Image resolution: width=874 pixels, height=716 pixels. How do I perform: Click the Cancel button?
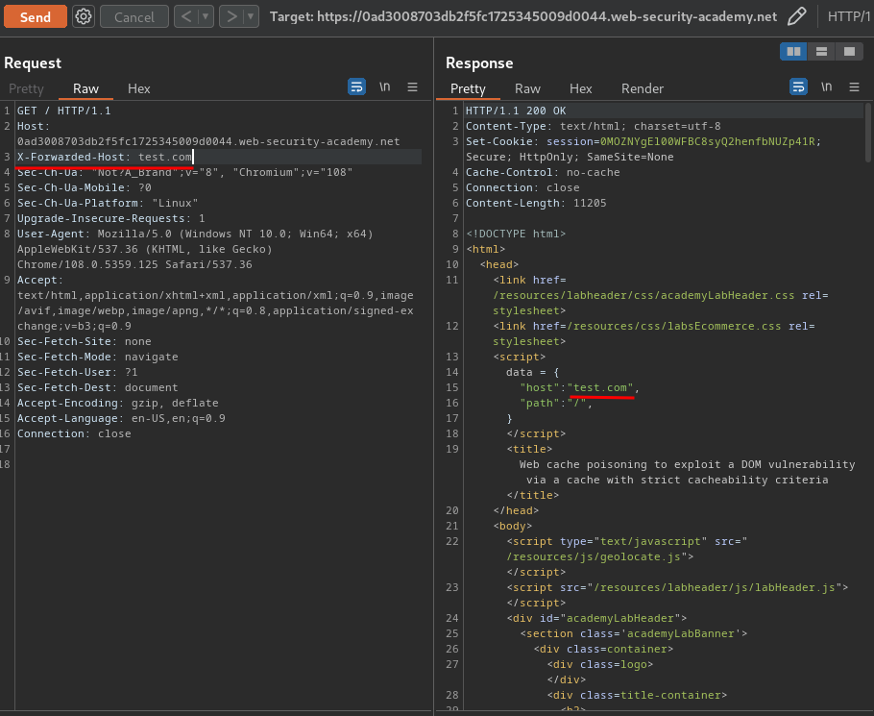click(134, 16)
